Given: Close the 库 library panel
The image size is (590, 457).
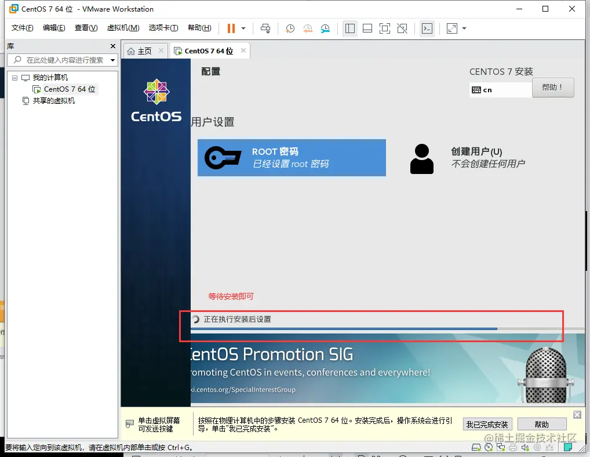Looking at the screenshot, I should click(113, 46).
